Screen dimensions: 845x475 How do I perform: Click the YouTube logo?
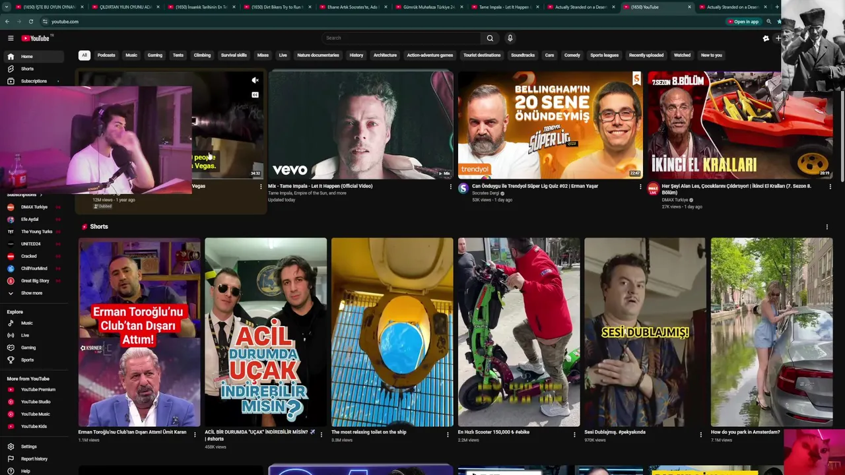[x=35, y=38]
